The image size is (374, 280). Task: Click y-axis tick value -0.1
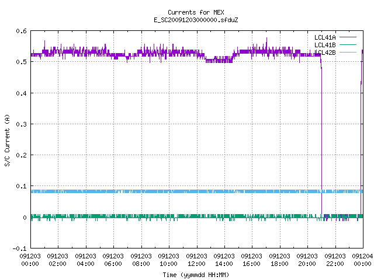(x=19, y=249)
